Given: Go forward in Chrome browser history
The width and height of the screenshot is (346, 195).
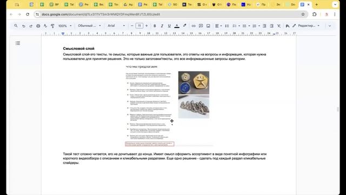Looking at the screenshot, I should pyautogui.click(x=19, y=15).
